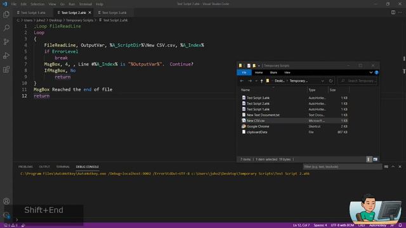The height and width of the screenshot is (228, 406).
Task: Click Spaces: 4 indentation setting
Action: [320, 225]
